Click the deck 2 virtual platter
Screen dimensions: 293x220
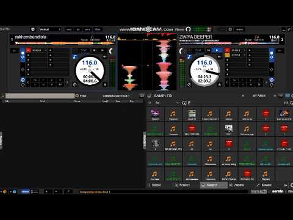pyautogui.click(x=204, y=70)
